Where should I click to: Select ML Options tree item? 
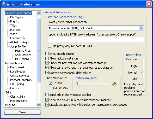pos(22,59)
